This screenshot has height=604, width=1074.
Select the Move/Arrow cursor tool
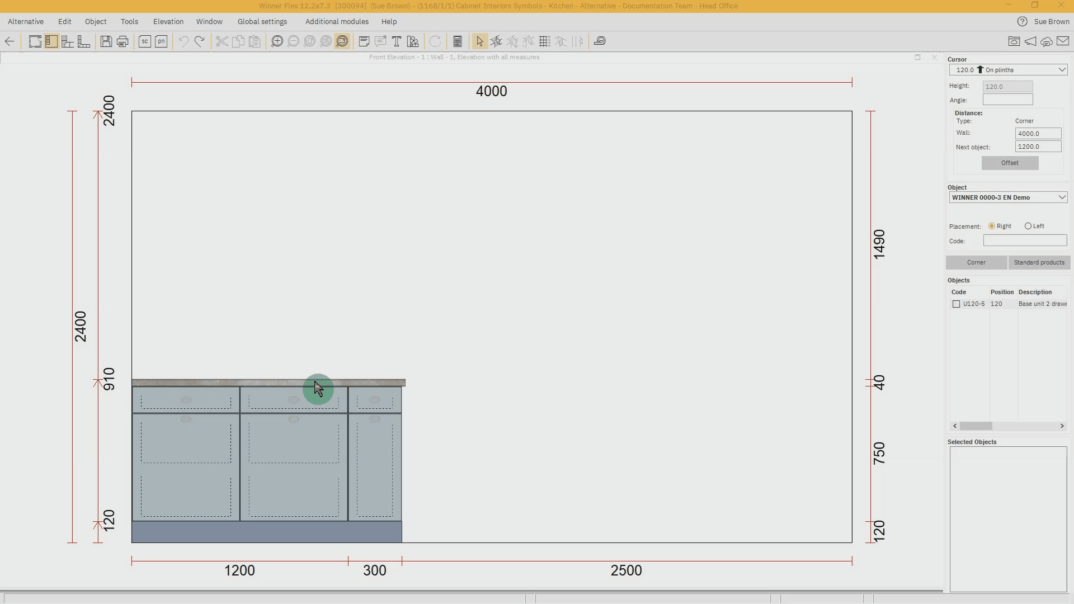coord(479,41)
